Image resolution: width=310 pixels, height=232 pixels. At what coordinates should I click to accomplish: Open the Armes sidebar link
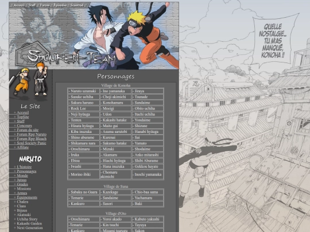tap(22, 192)
